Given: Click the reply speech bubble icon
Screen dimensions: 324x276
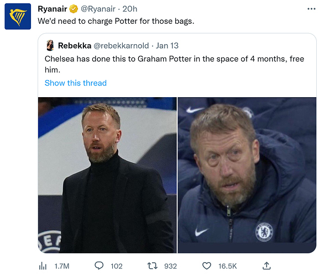Looking at the screenshot, I should tap(99, 266).
